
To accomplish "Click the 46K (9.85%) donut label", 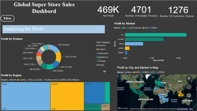I will (x=58, y=71).
